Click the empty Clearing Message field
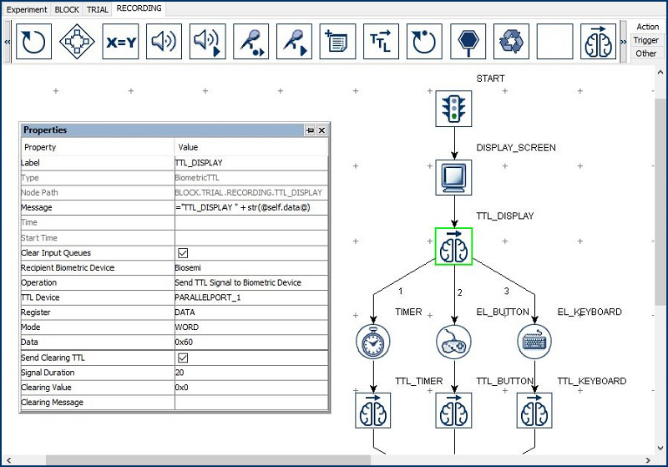This screenshot has width=668, height=467. tap(251, 403)
